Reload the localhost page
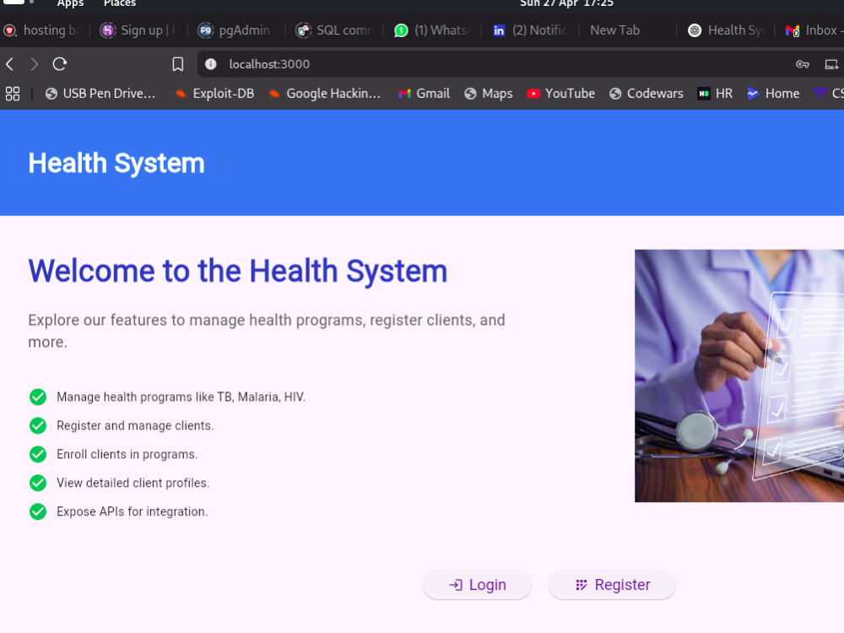844x633 pixels. (x=60, y=64)
